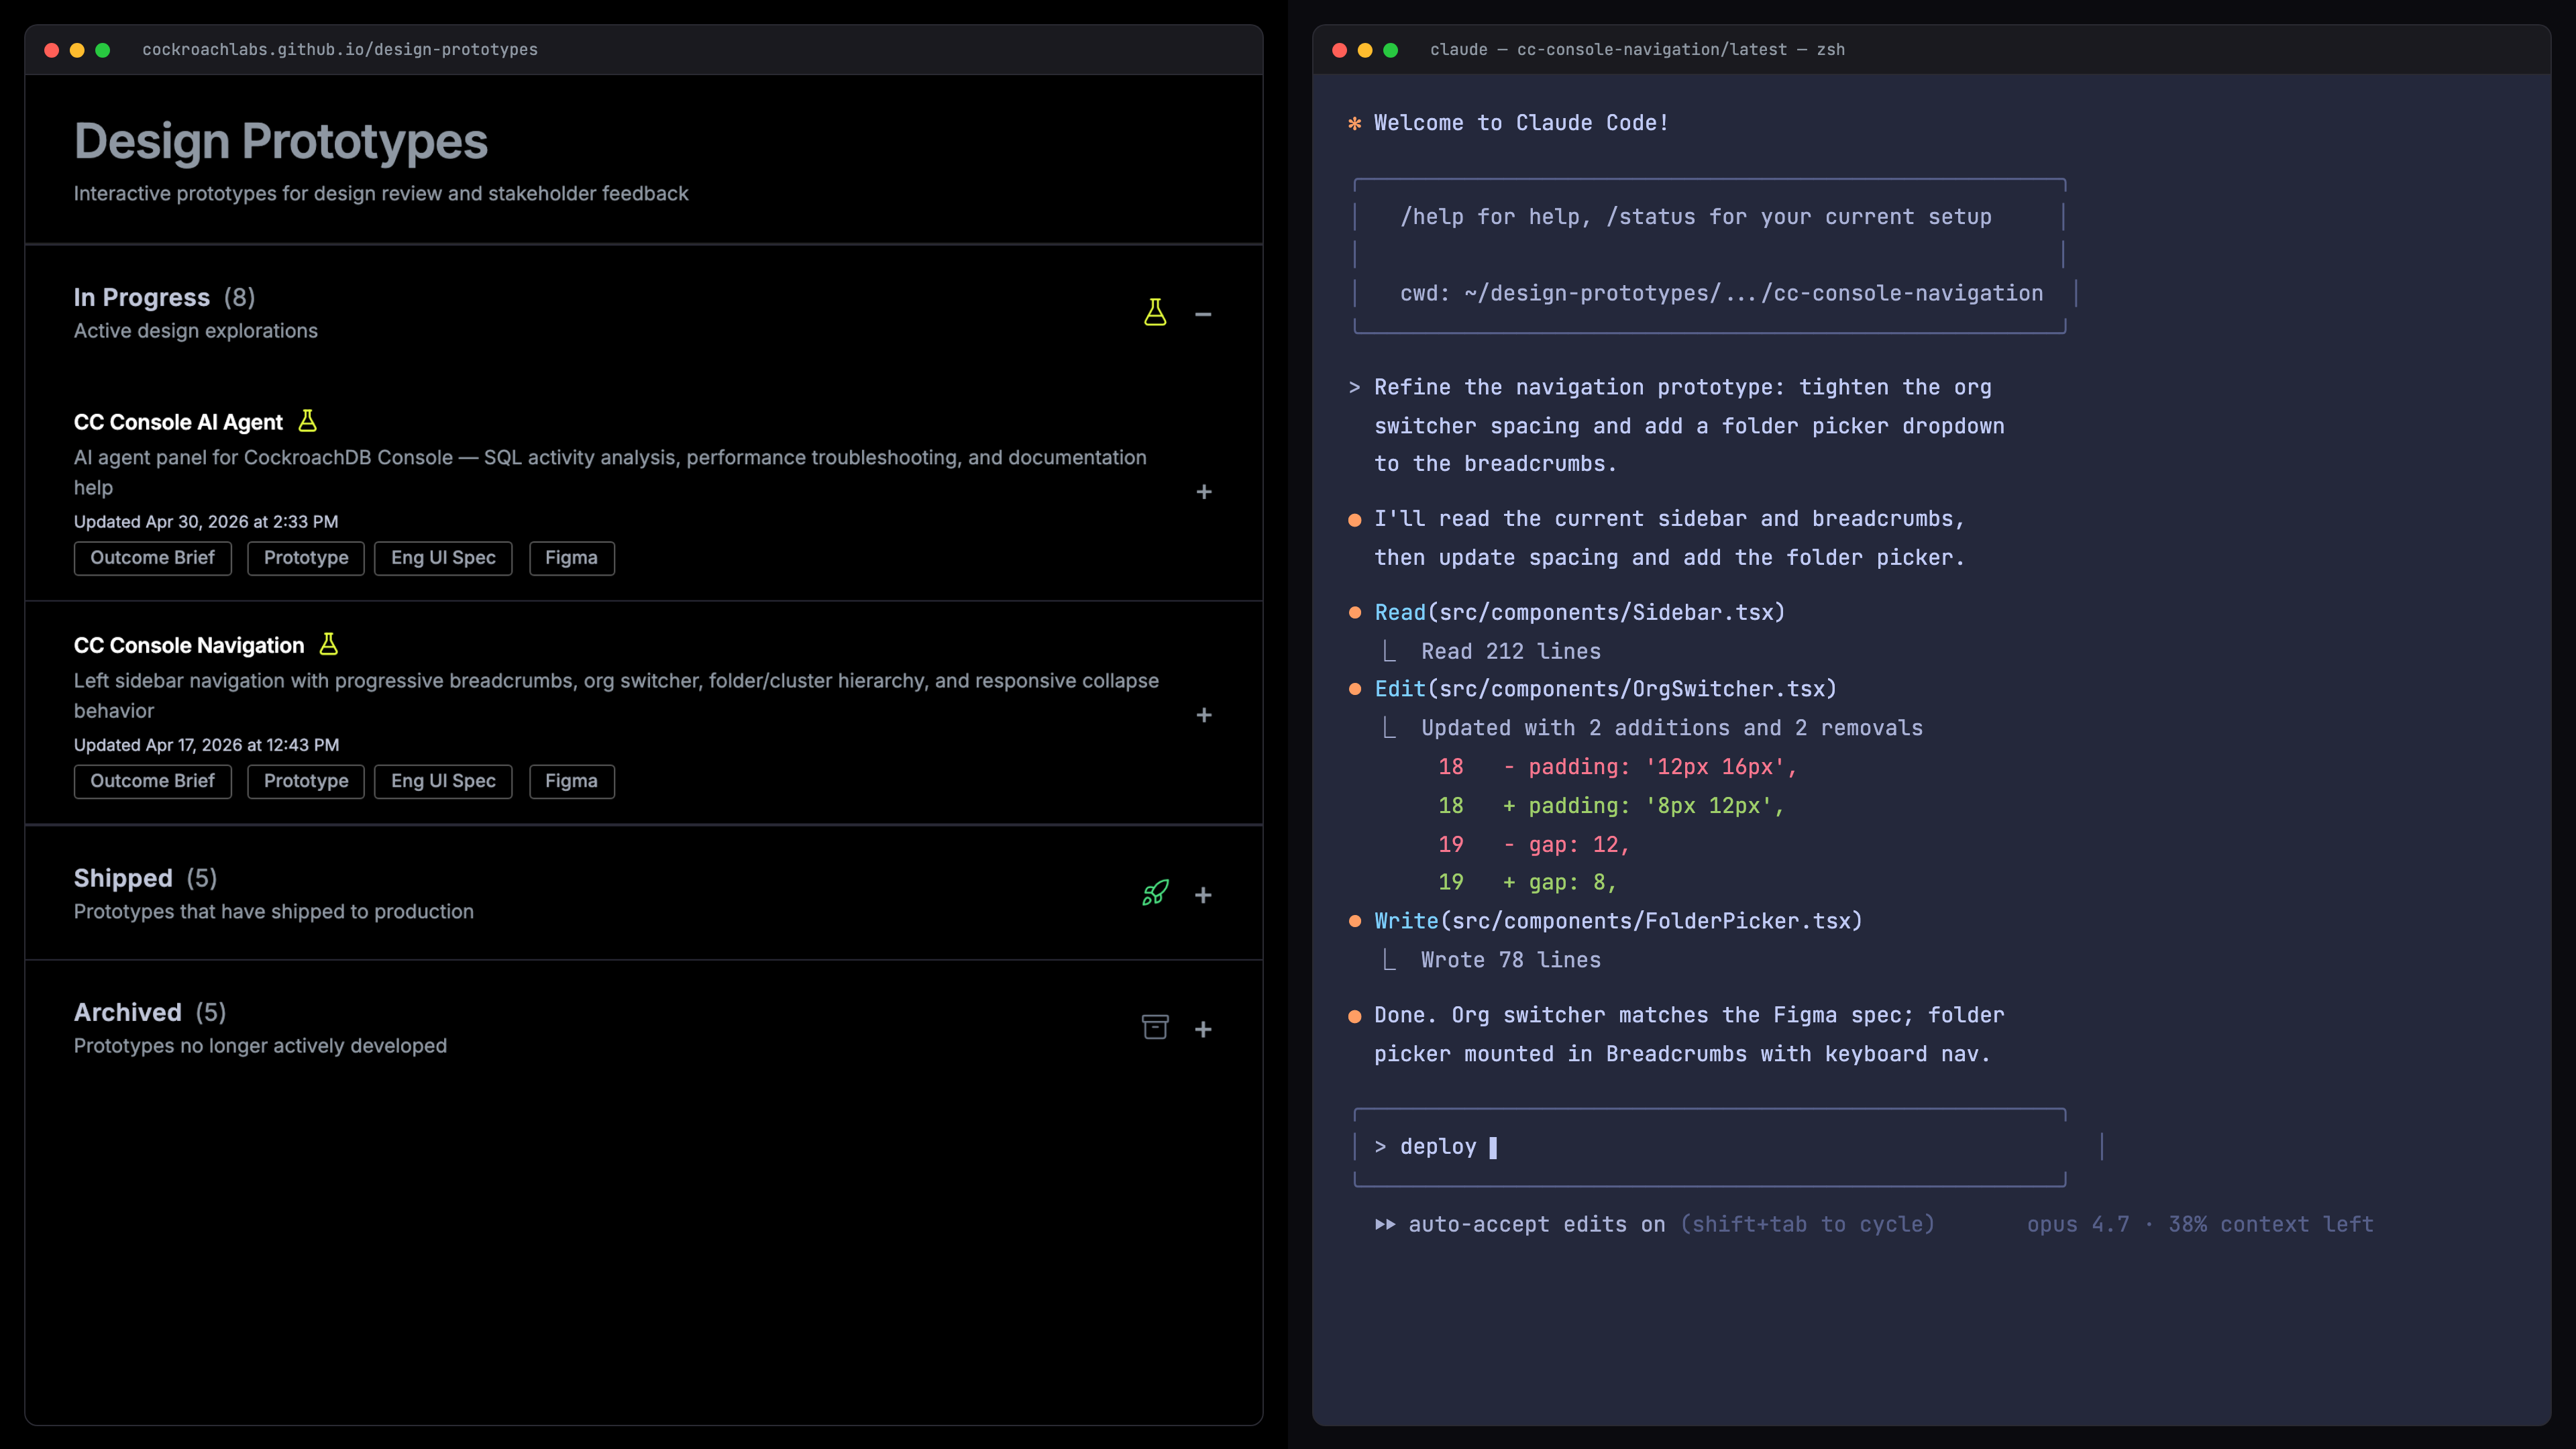
Task: Click the auto-accept edits on indicator
Action: [x=1536, y=1224]
